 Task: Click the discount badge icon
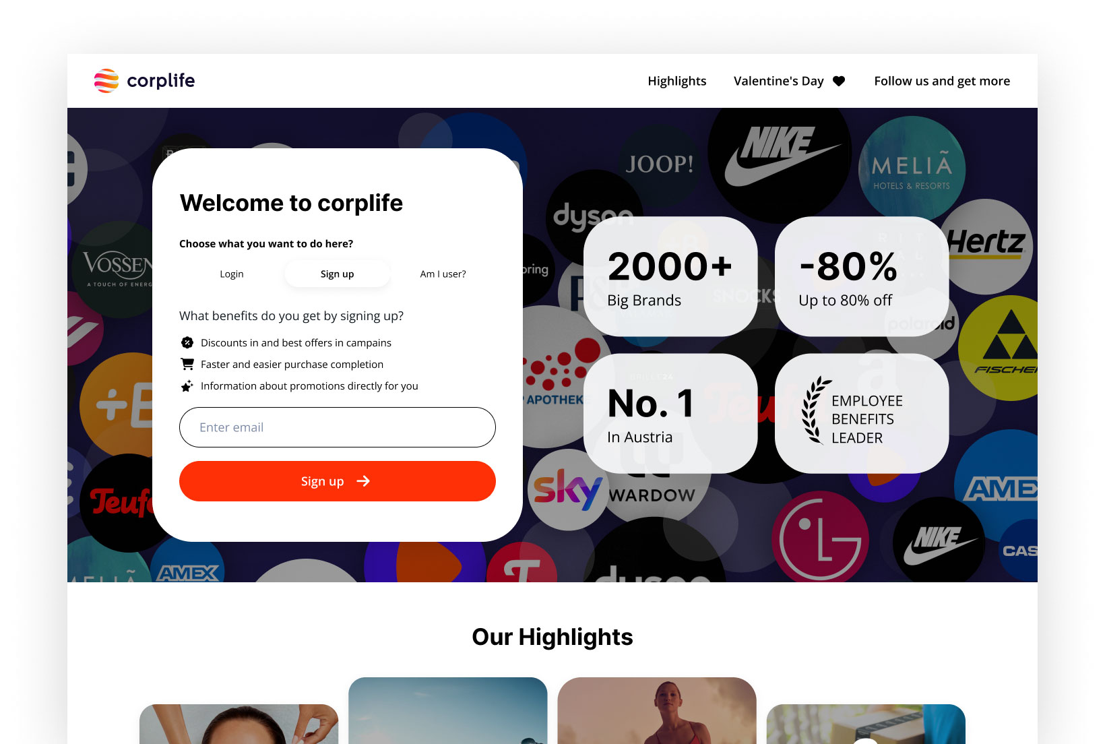187,342
